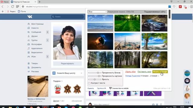Open Новости in the sidebar
This screenshot has width=193, height=108.
point(35,28)
